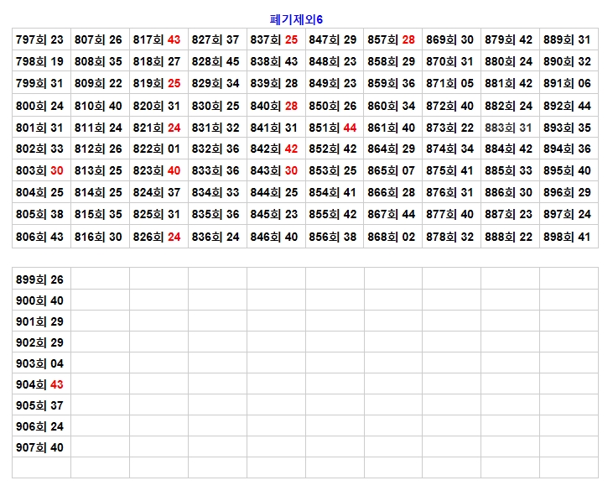Screen dimensions: 613x496
Task: Click the cell 803회 30
Action: (40, 170)
